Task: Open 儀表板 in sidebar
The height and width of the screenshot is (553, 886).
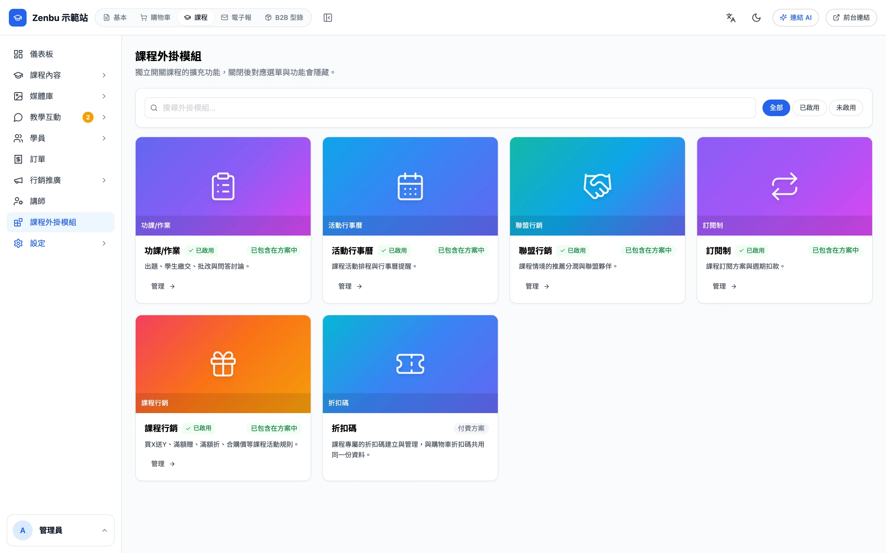Action: pos(60,54)
